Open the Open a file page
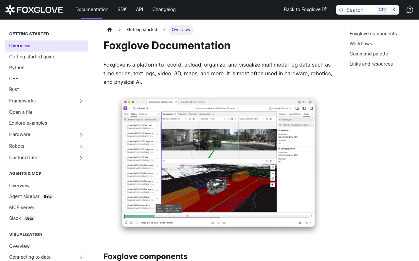The width and height of the screenshot is (419, 261). (x=46, y=112)
